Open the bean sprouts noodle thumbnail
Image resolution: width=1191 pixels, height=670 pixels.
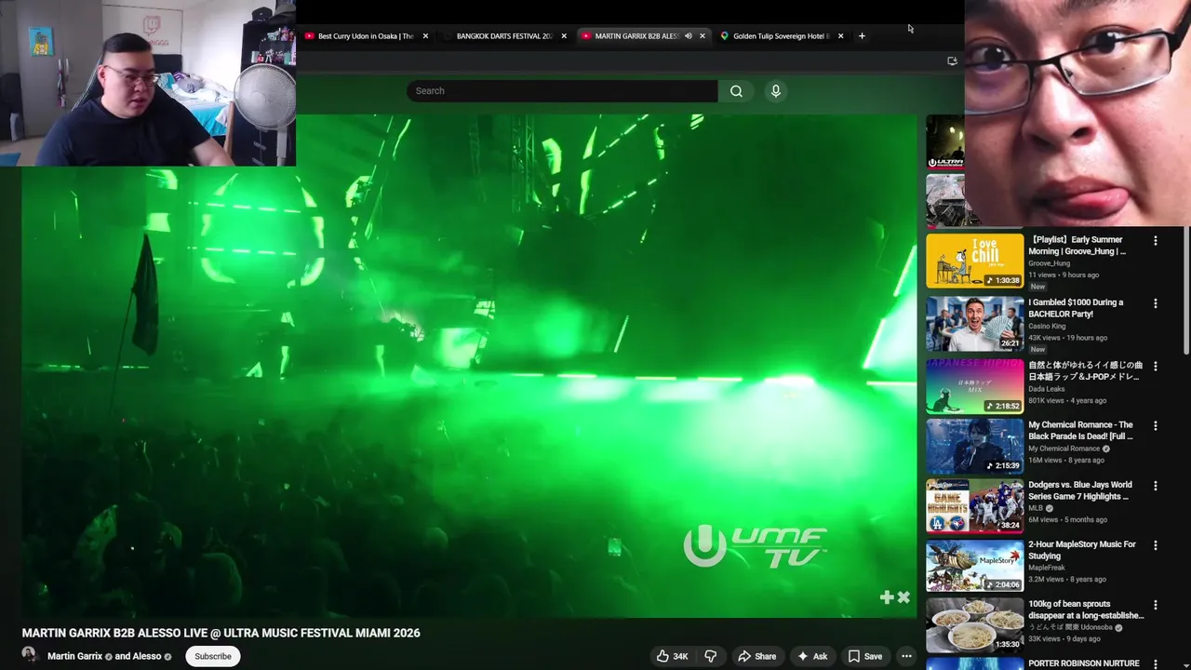pos(974,625)
